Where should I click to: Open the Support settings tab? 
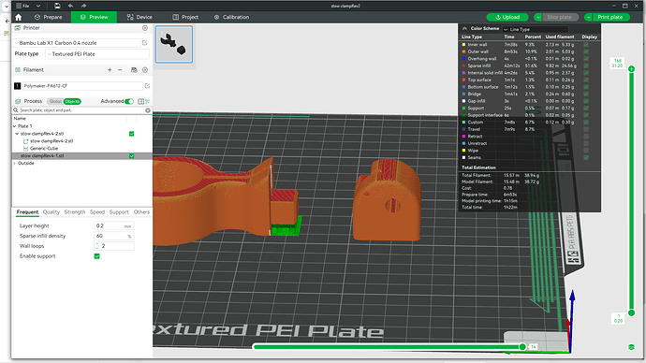pos(119,212)
